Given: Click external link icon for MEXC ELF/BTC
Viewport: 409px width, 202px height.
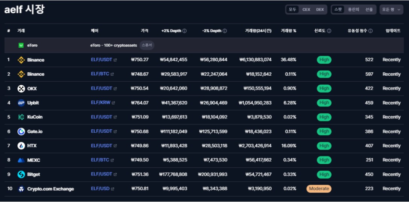Looking at the screenshot, I should (x=112, y=160).
